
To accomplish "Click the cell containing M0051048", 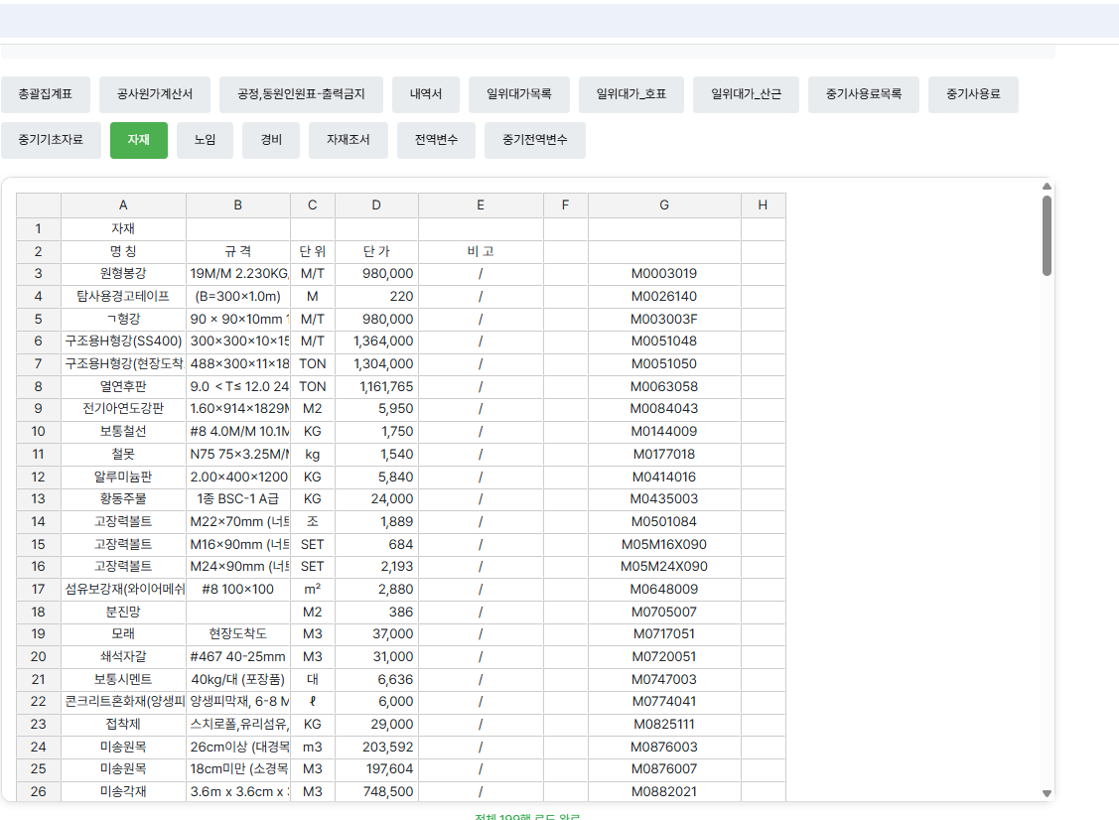I will (664, 341).
